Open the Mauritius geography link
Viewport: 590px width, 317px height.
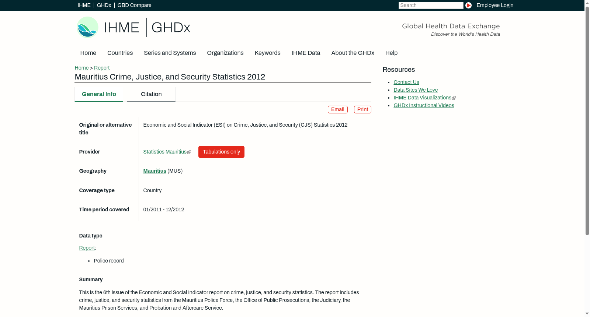[x=155, y=171]
